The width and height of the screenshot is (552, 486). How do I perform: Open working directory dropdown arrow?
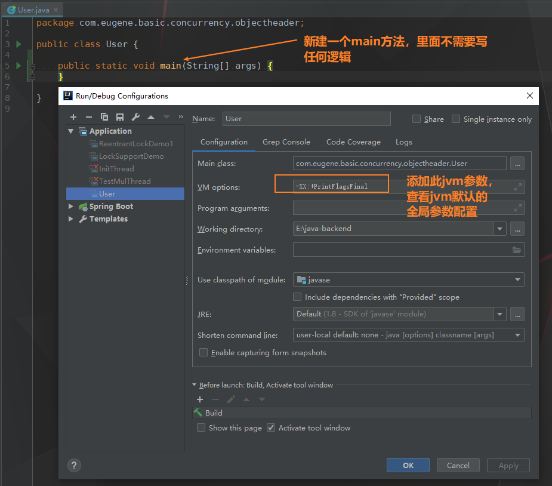pos(499,229)
